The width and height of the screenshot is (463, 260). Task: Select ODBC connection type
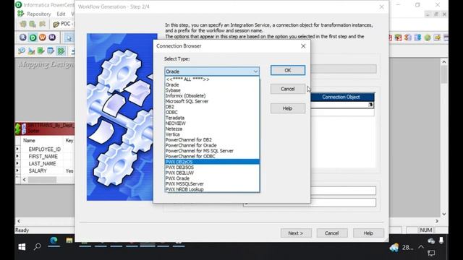(212, 112)
